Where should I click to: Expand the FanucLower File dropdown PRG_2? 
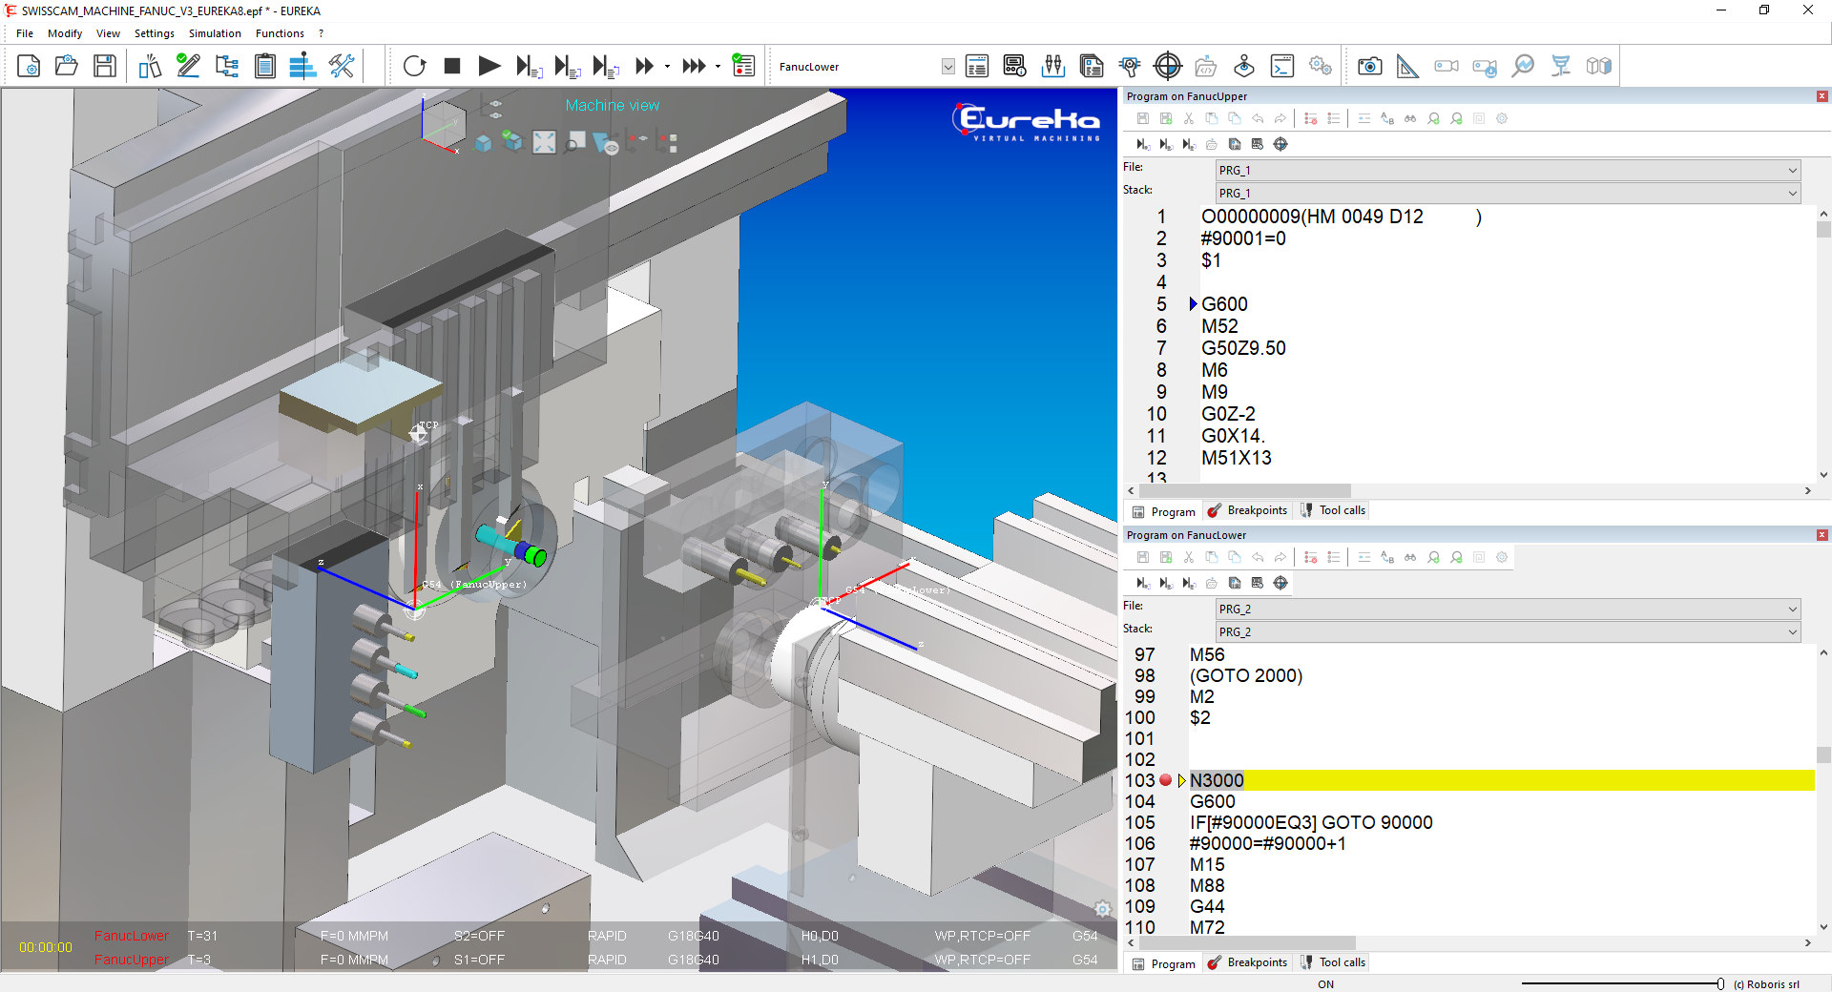pyautogui.click(x=1792, y=610)
